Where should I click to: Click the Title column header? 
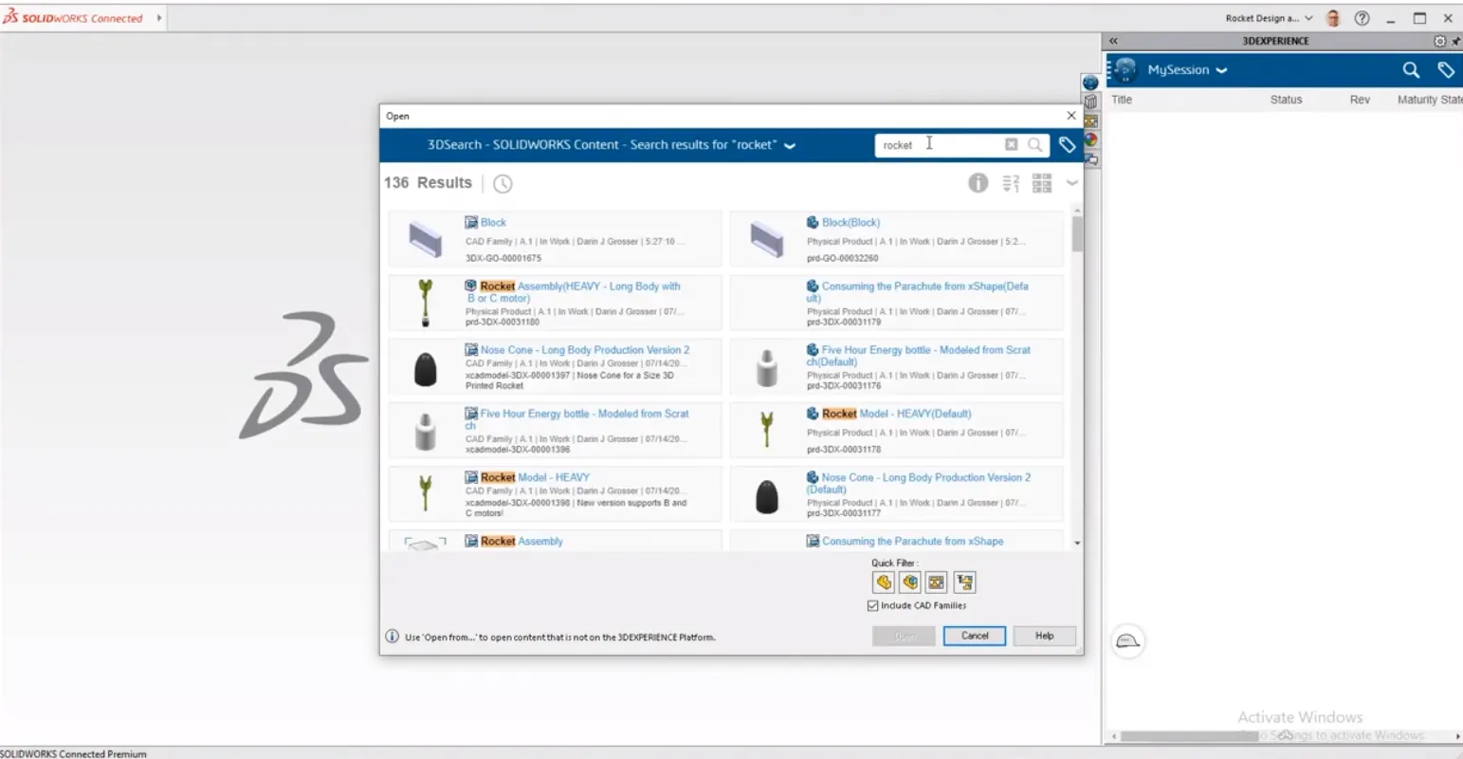[1122, 100]
